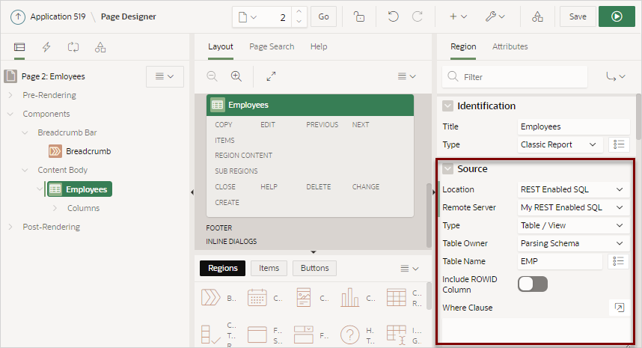Open the Layout pane hamburger menu
642x348 pixels.
(x=406, y=76)
